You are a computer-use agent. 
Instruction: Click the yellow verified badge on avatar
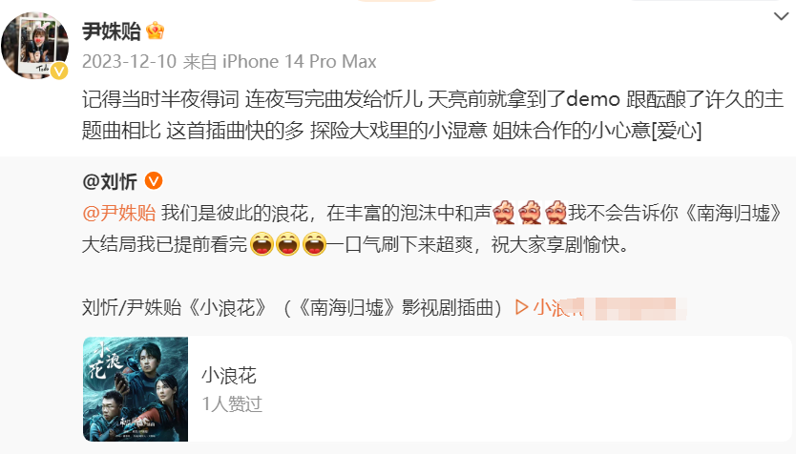tap(59, 71)
